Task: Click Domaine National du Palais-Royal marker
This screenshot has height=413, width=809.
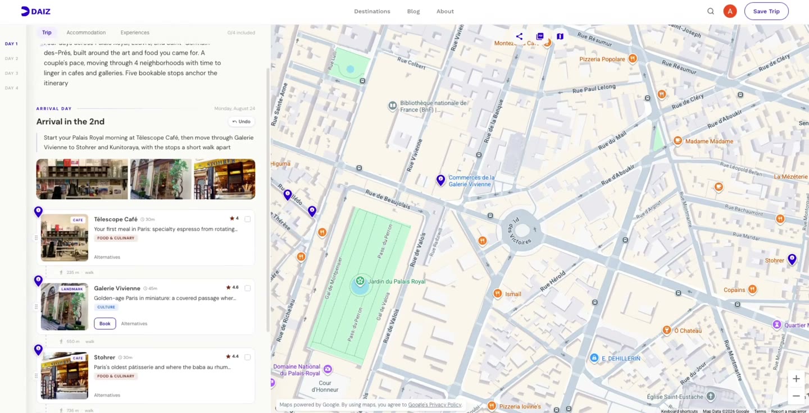Action: point(328,369)
